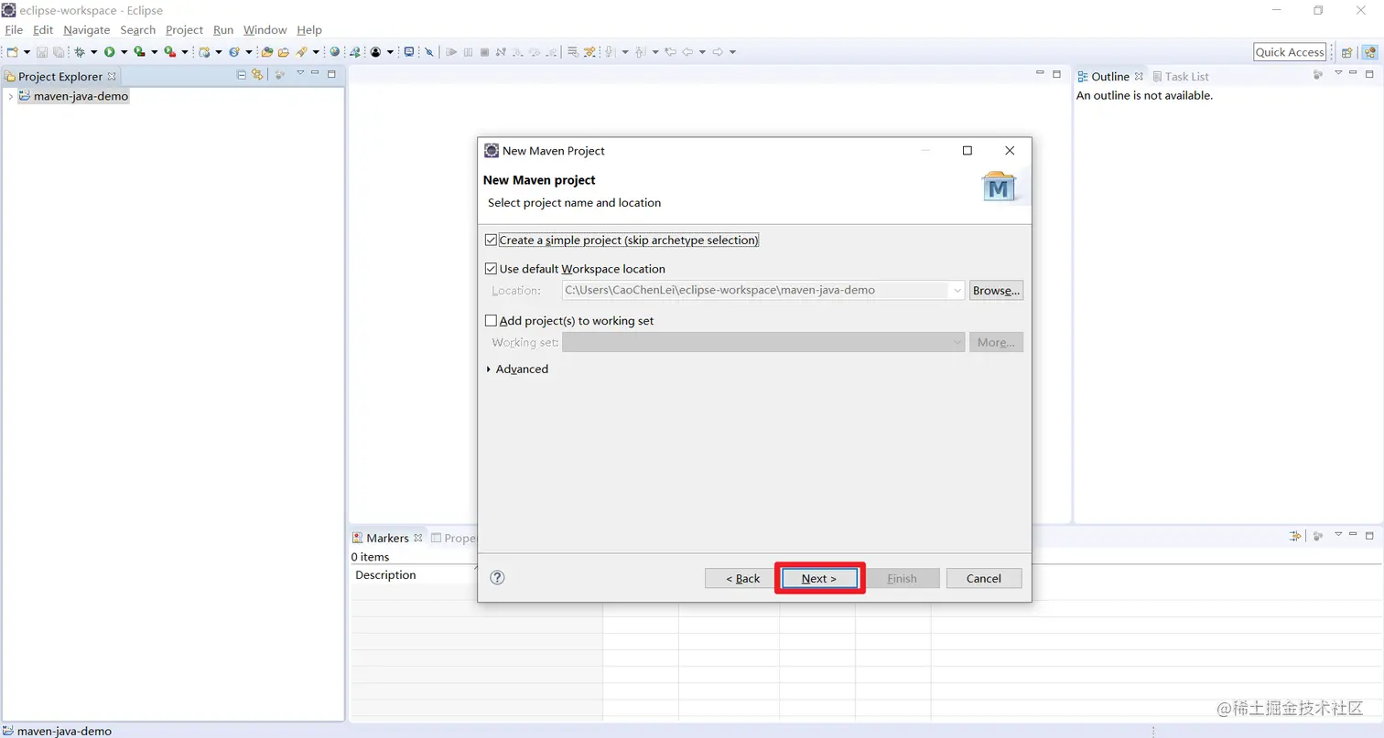Open the Debug button dropdown arrow
This screenshot has height=738, width=1384.
tap(93, 52)
